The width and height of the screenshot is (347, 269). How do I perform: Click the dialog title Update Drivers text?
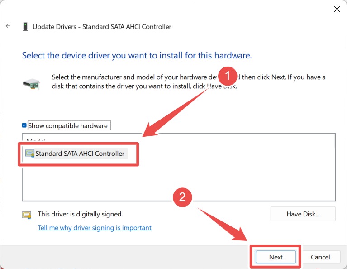(102, 27)
